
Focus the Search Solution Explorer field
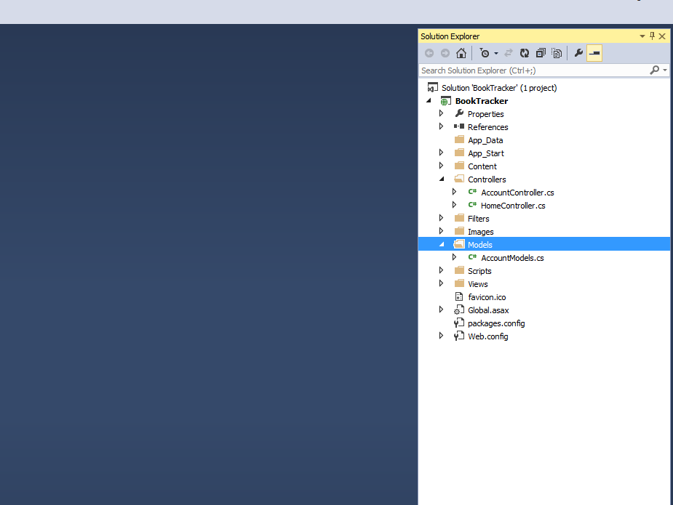(534, 70)
